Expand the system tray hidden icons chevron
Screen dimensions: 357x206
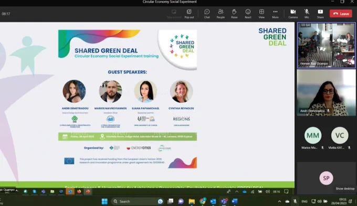(279, 201)
